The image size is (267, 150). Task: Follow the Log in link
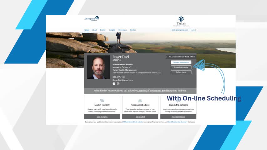194,30
